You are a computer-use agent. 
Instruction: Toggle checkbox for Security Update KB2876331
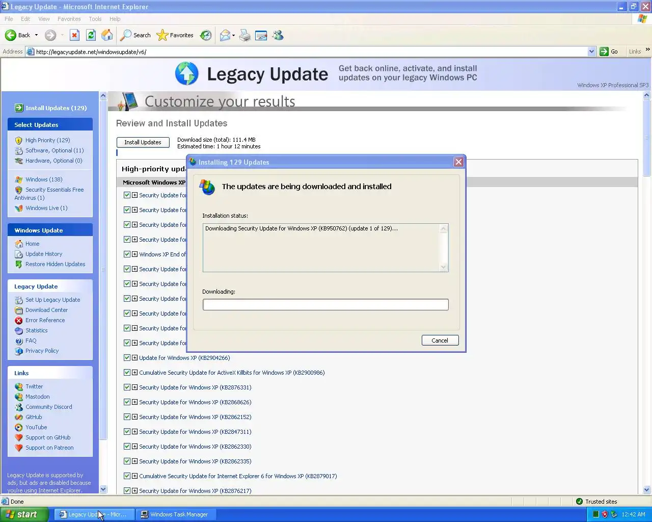(127, 387)
